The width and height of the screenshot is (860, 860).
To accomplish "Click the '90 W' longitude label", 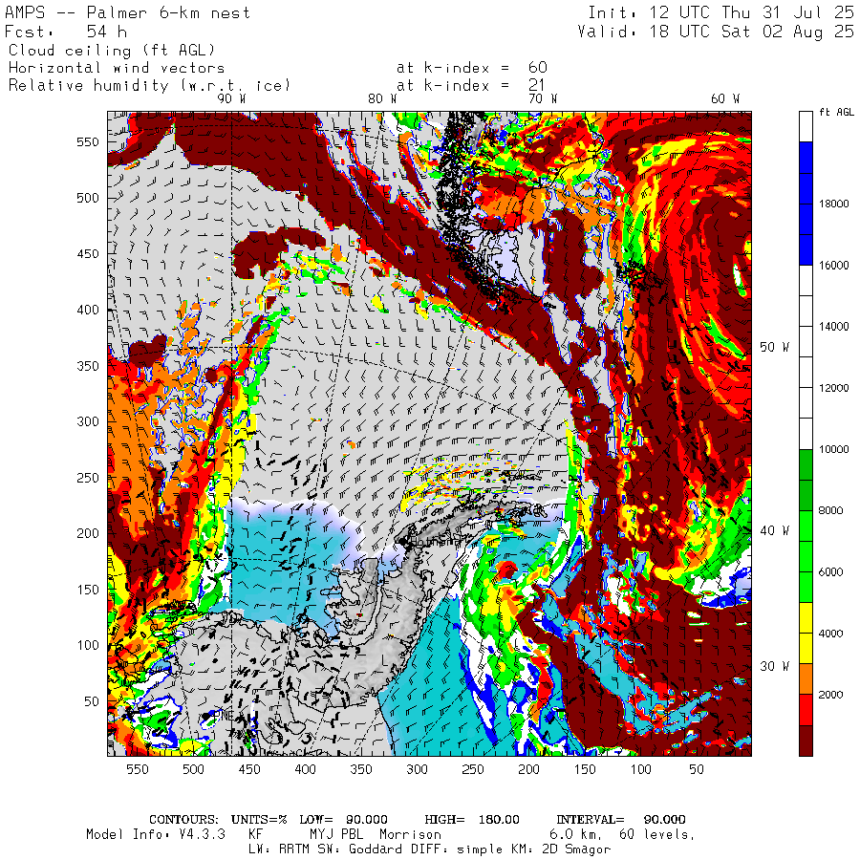I will pos(231,98).
